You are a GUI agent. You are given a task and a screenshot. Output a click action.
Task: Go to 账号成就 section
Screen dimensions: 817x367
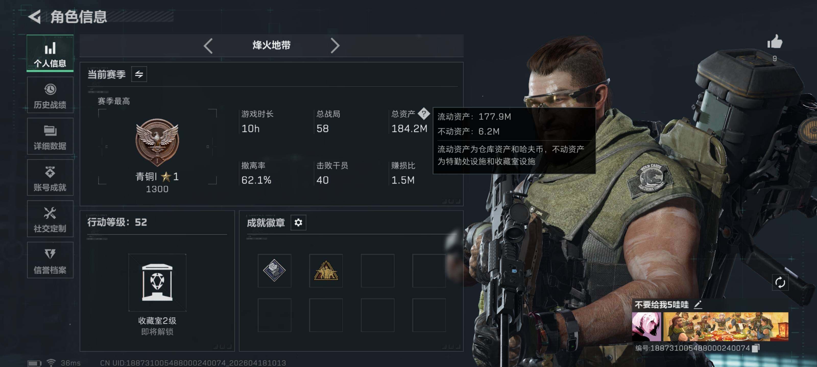pyautogui.click(x=50, y=178)
